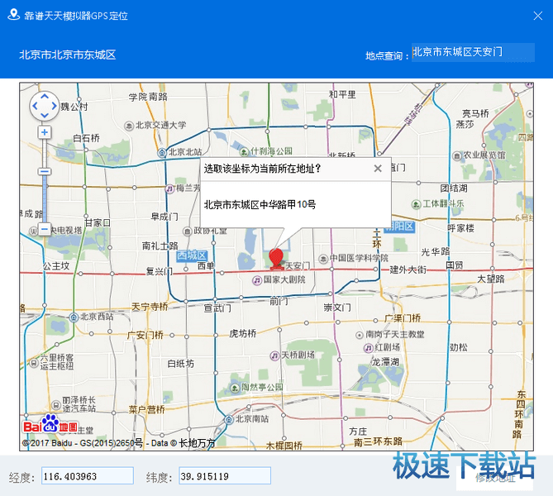
Task: Pan the map left with the arrow control
Action: tap(35, 106)
